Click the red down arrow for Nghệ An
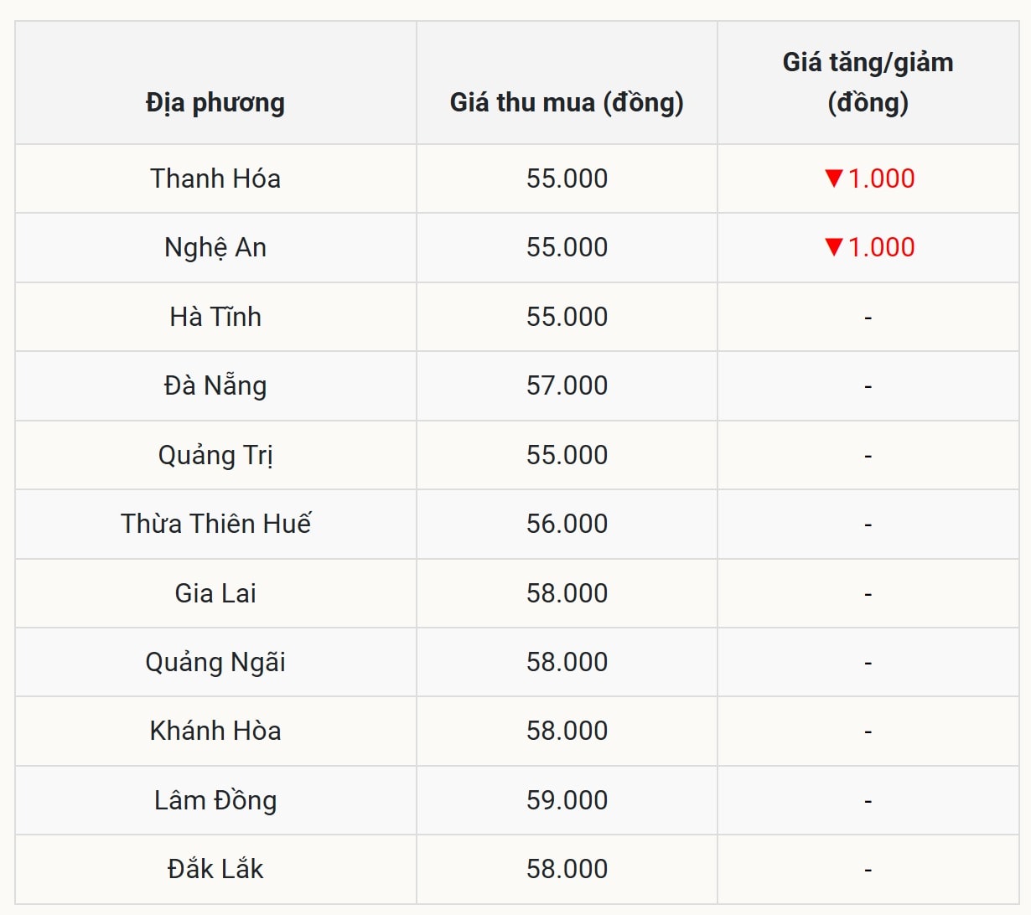Screen dimensions: 1031x915 click(x=833, y=246)
